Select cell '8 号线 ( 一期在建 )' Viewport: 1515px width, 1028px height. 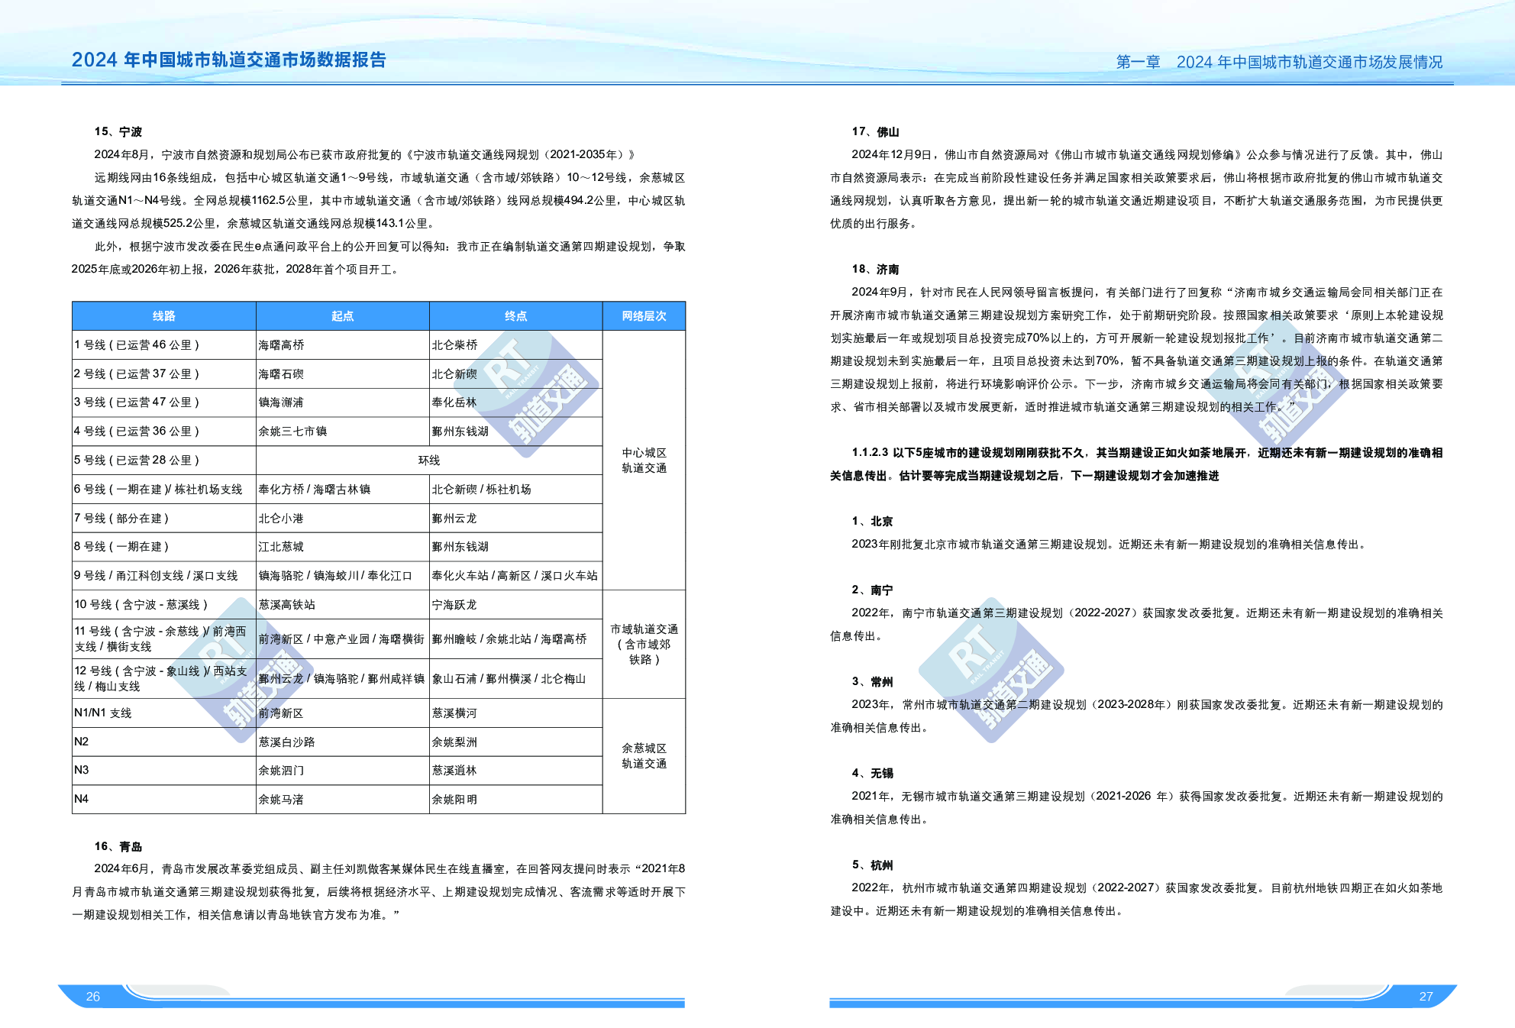coord(164,546)
